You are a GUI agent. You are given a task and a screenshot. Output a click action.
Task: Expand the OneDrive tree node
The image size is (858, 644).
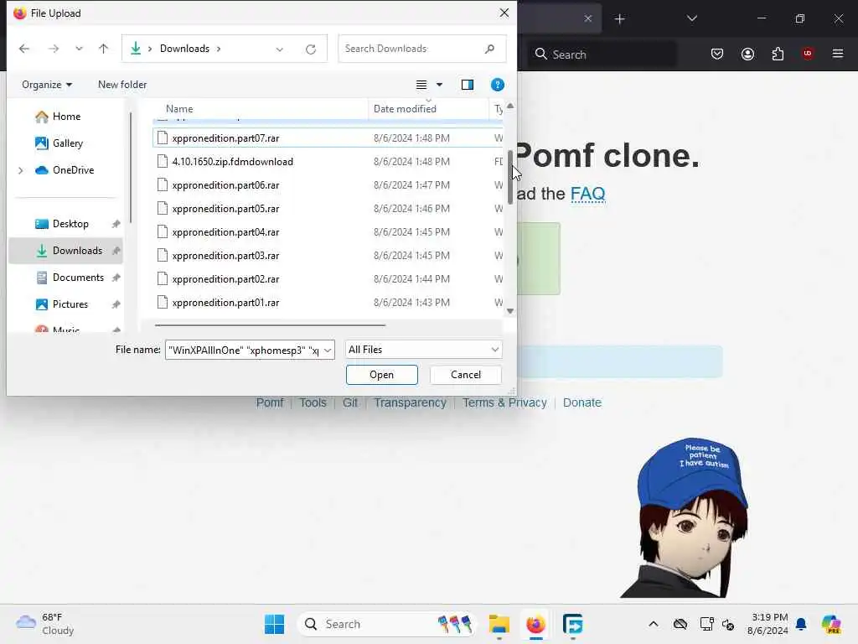pyautogui.click(x=21, y=170)
